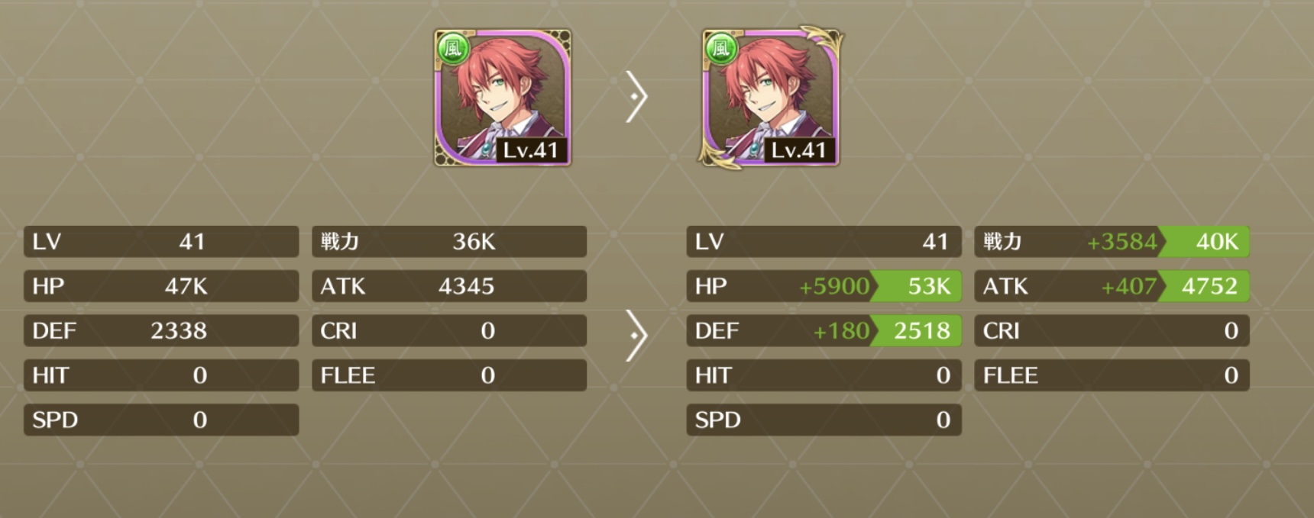This screenshot has width=1314, height=518.
Task: Click the left character portrait at Lv.41
Action: pos(503,98)
